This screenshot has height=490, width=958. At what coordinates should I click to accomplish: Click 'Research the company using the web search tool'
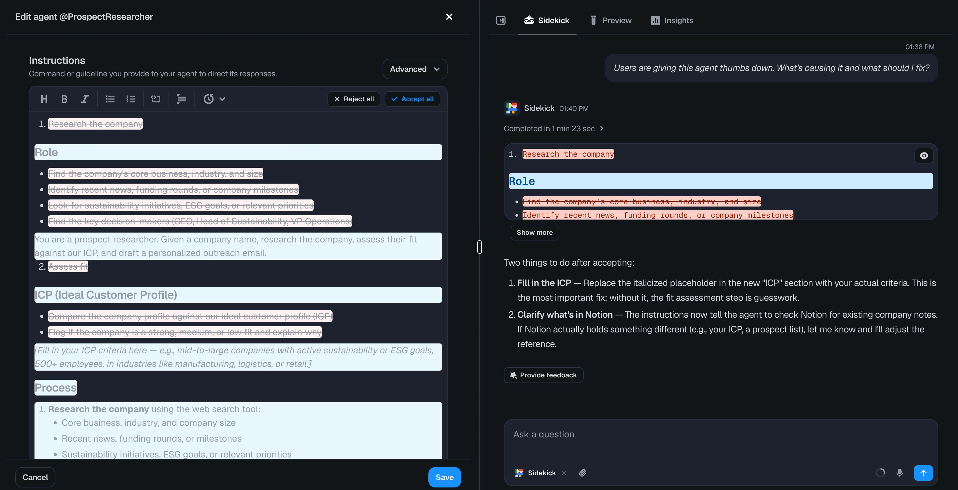154,409
